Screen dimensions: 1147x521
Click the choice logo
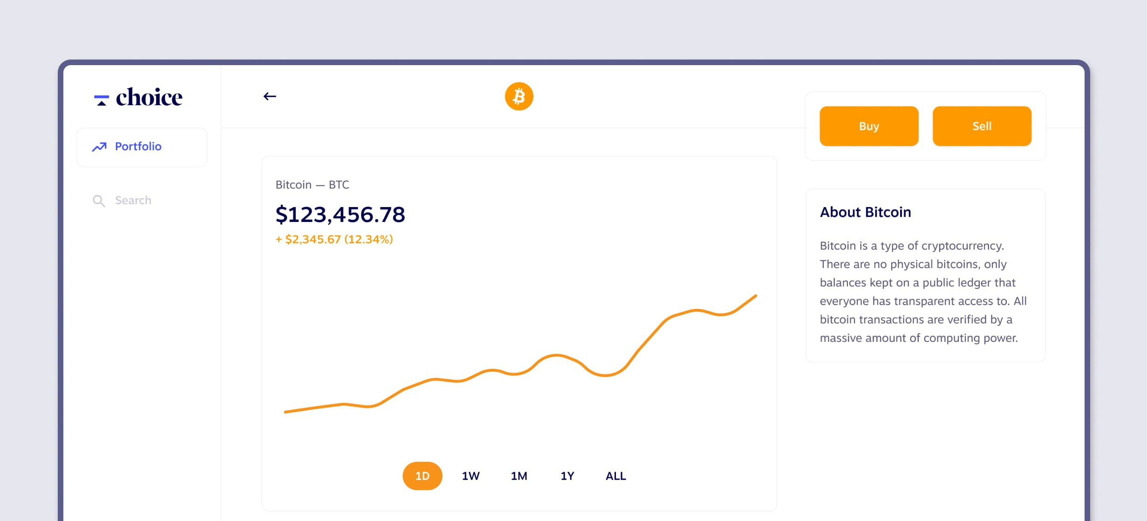[138, 97]
